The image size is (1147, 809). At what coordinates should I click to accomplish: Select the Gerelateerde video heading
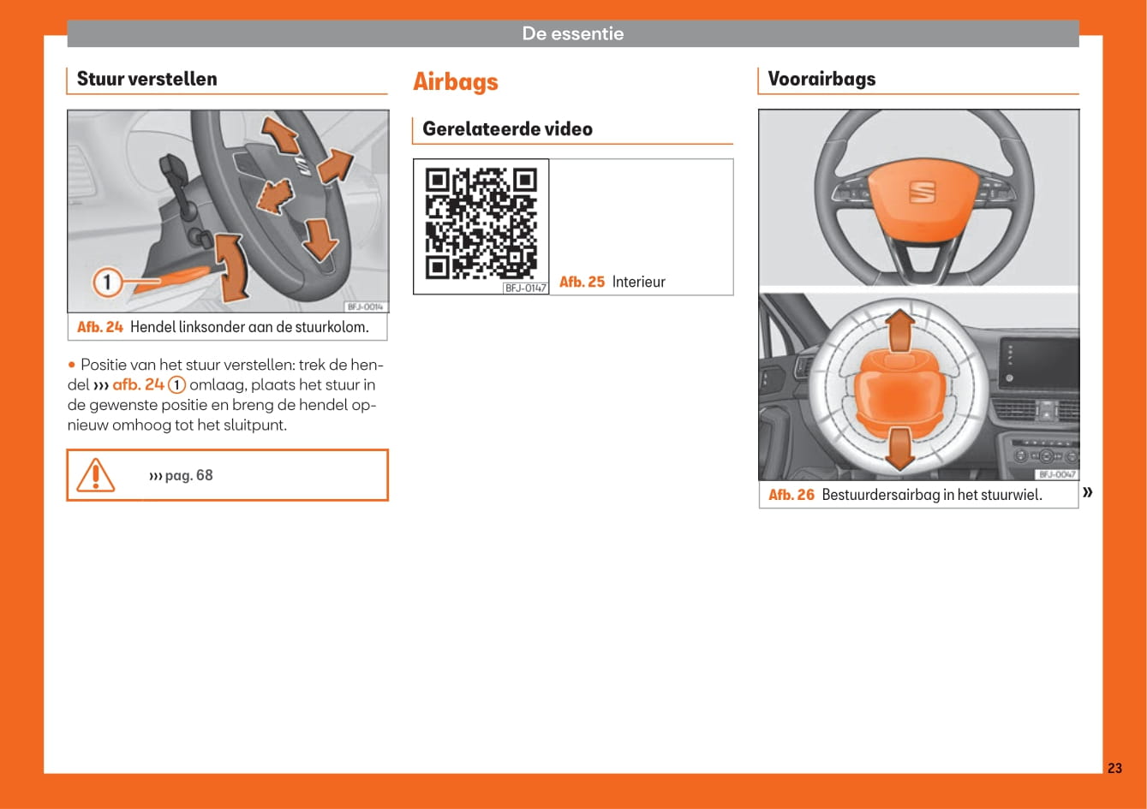(507, 129)
